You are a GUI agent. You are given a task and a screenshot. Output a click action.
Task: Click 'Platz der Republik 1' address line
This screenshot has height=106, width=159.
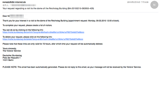point(11,58)
